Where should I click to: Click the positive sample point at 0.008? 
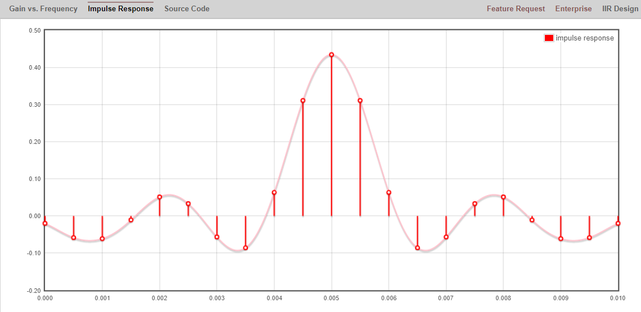[x=503, y=197]
